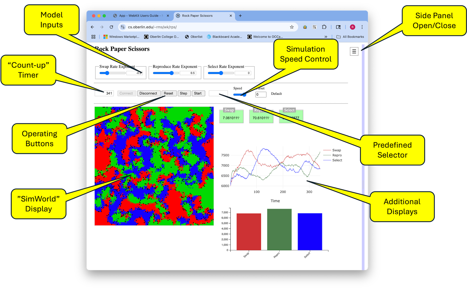Click the browser reload icon

point(111,27)
